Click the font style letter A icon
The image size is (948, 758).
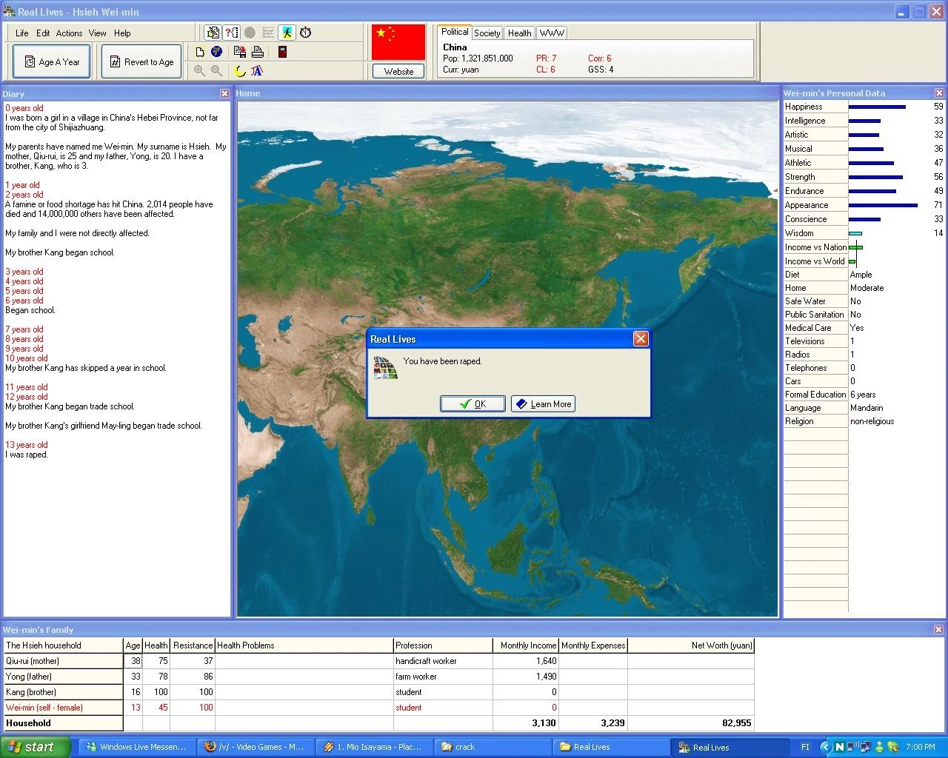coord(257,71)
